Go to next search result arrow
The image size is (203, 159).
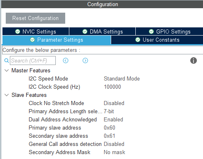pyautogui.click(x=85, y=60)
